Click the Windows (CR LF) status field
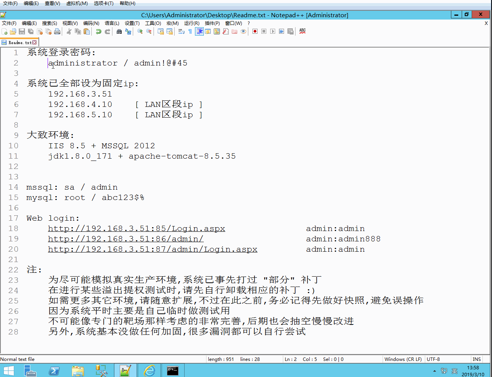 coord(403,359)
